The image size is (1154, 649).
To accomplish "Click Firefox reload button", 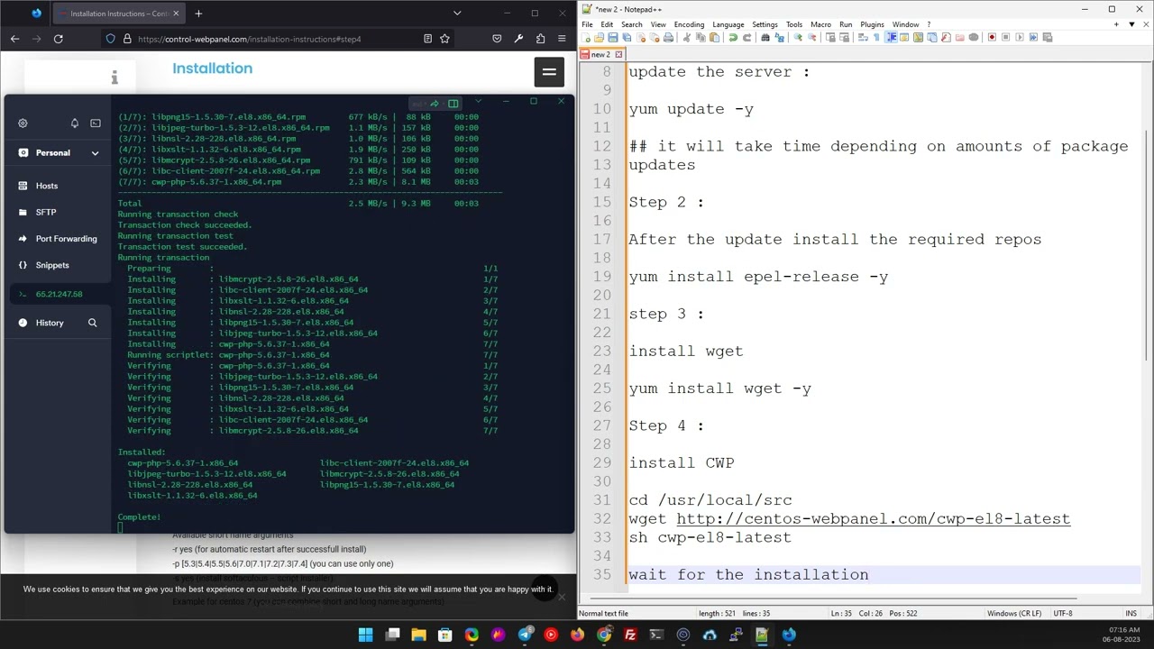I will pyautogui.click(x=59, y=39).
